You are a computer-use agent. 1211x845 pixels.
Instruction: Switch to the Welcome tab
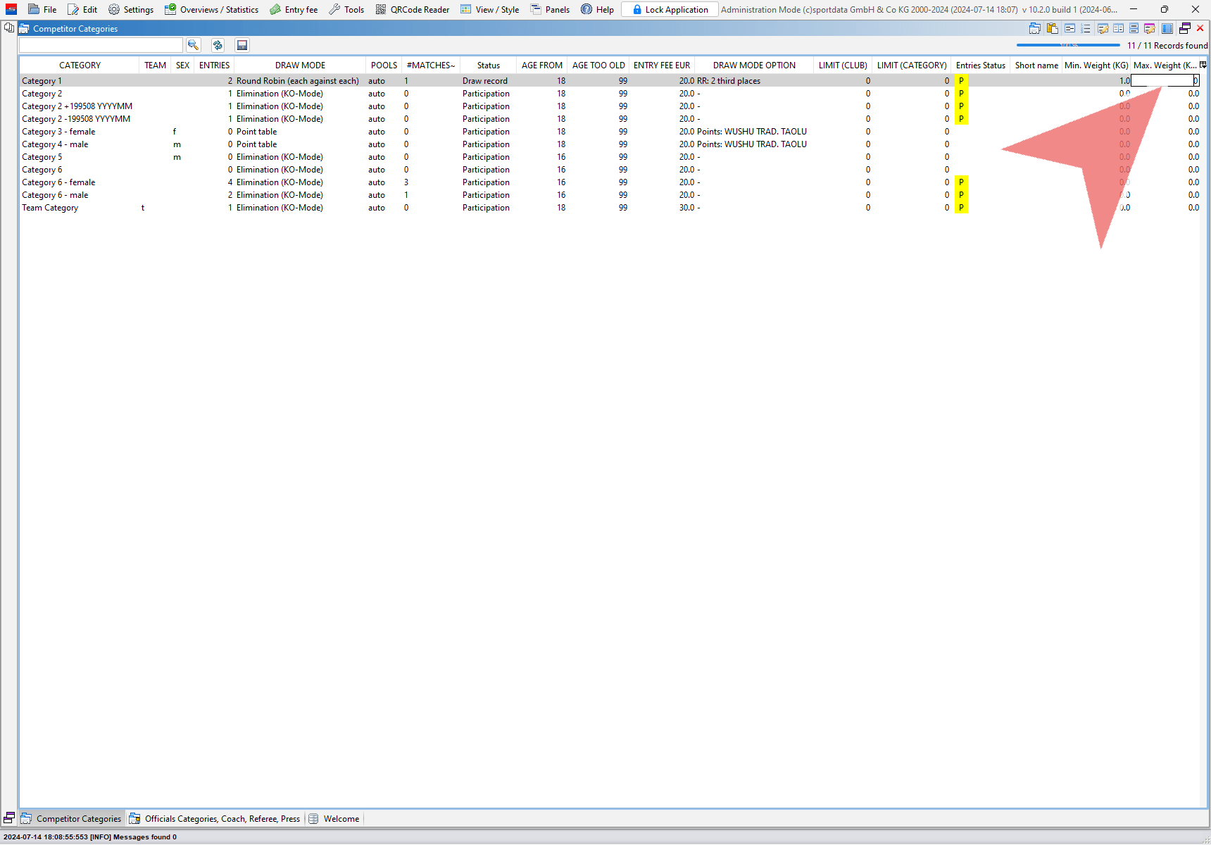334,818
